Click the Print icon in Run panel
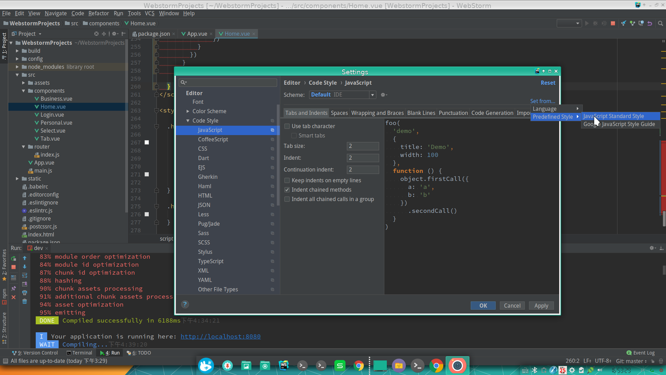Viewport: 666px width, 375px height. (25, 293)
